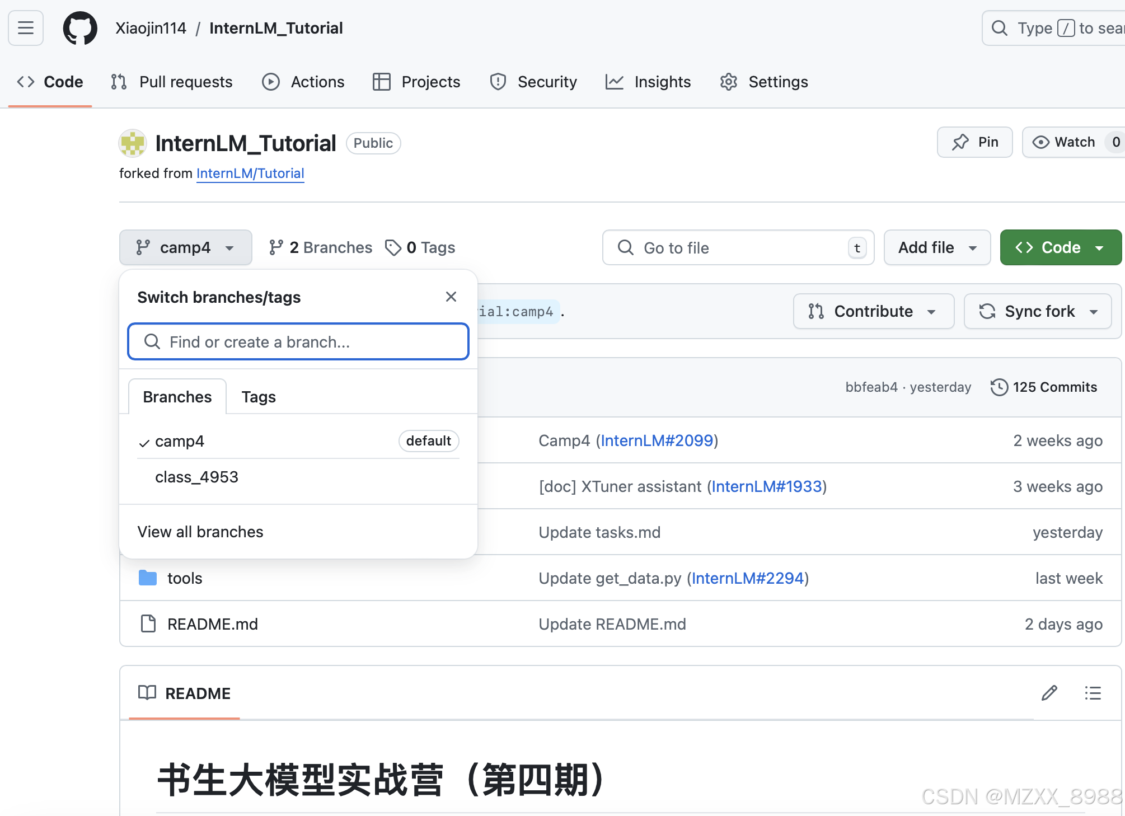Click the View all branches link
1125x816 pixels.
point(200,531)
